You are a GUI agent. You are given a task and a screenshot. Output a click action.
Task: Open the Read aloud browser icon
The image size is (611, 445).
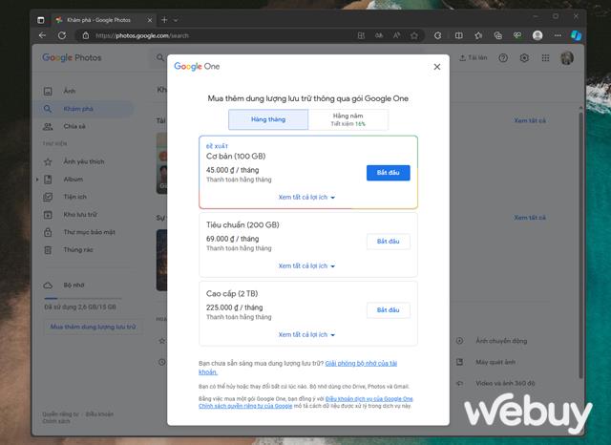[396, 35]
